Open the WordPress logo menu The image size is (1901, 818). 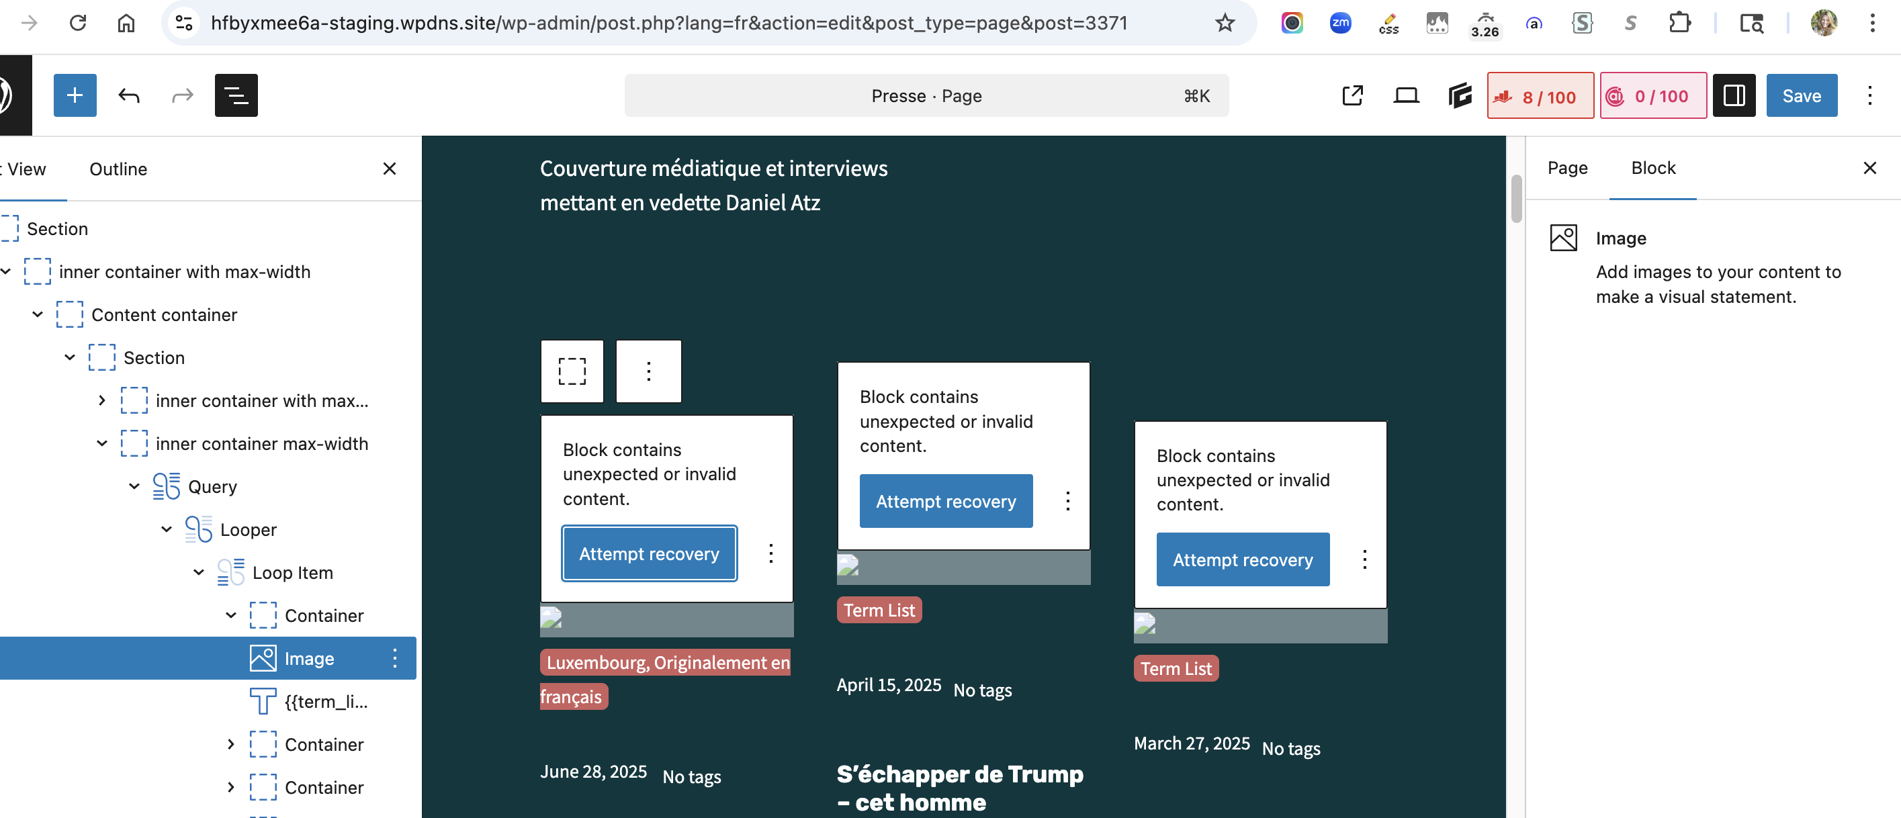pos(7,95)
